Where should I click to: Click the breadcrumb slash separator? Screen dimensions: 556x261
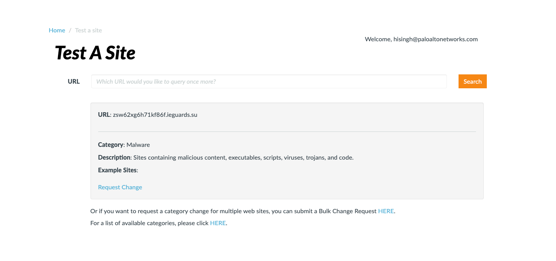70,30
